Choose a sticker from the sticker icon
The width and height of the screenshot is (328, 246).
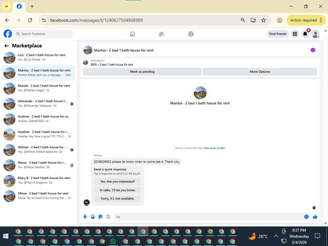(100, 216)
